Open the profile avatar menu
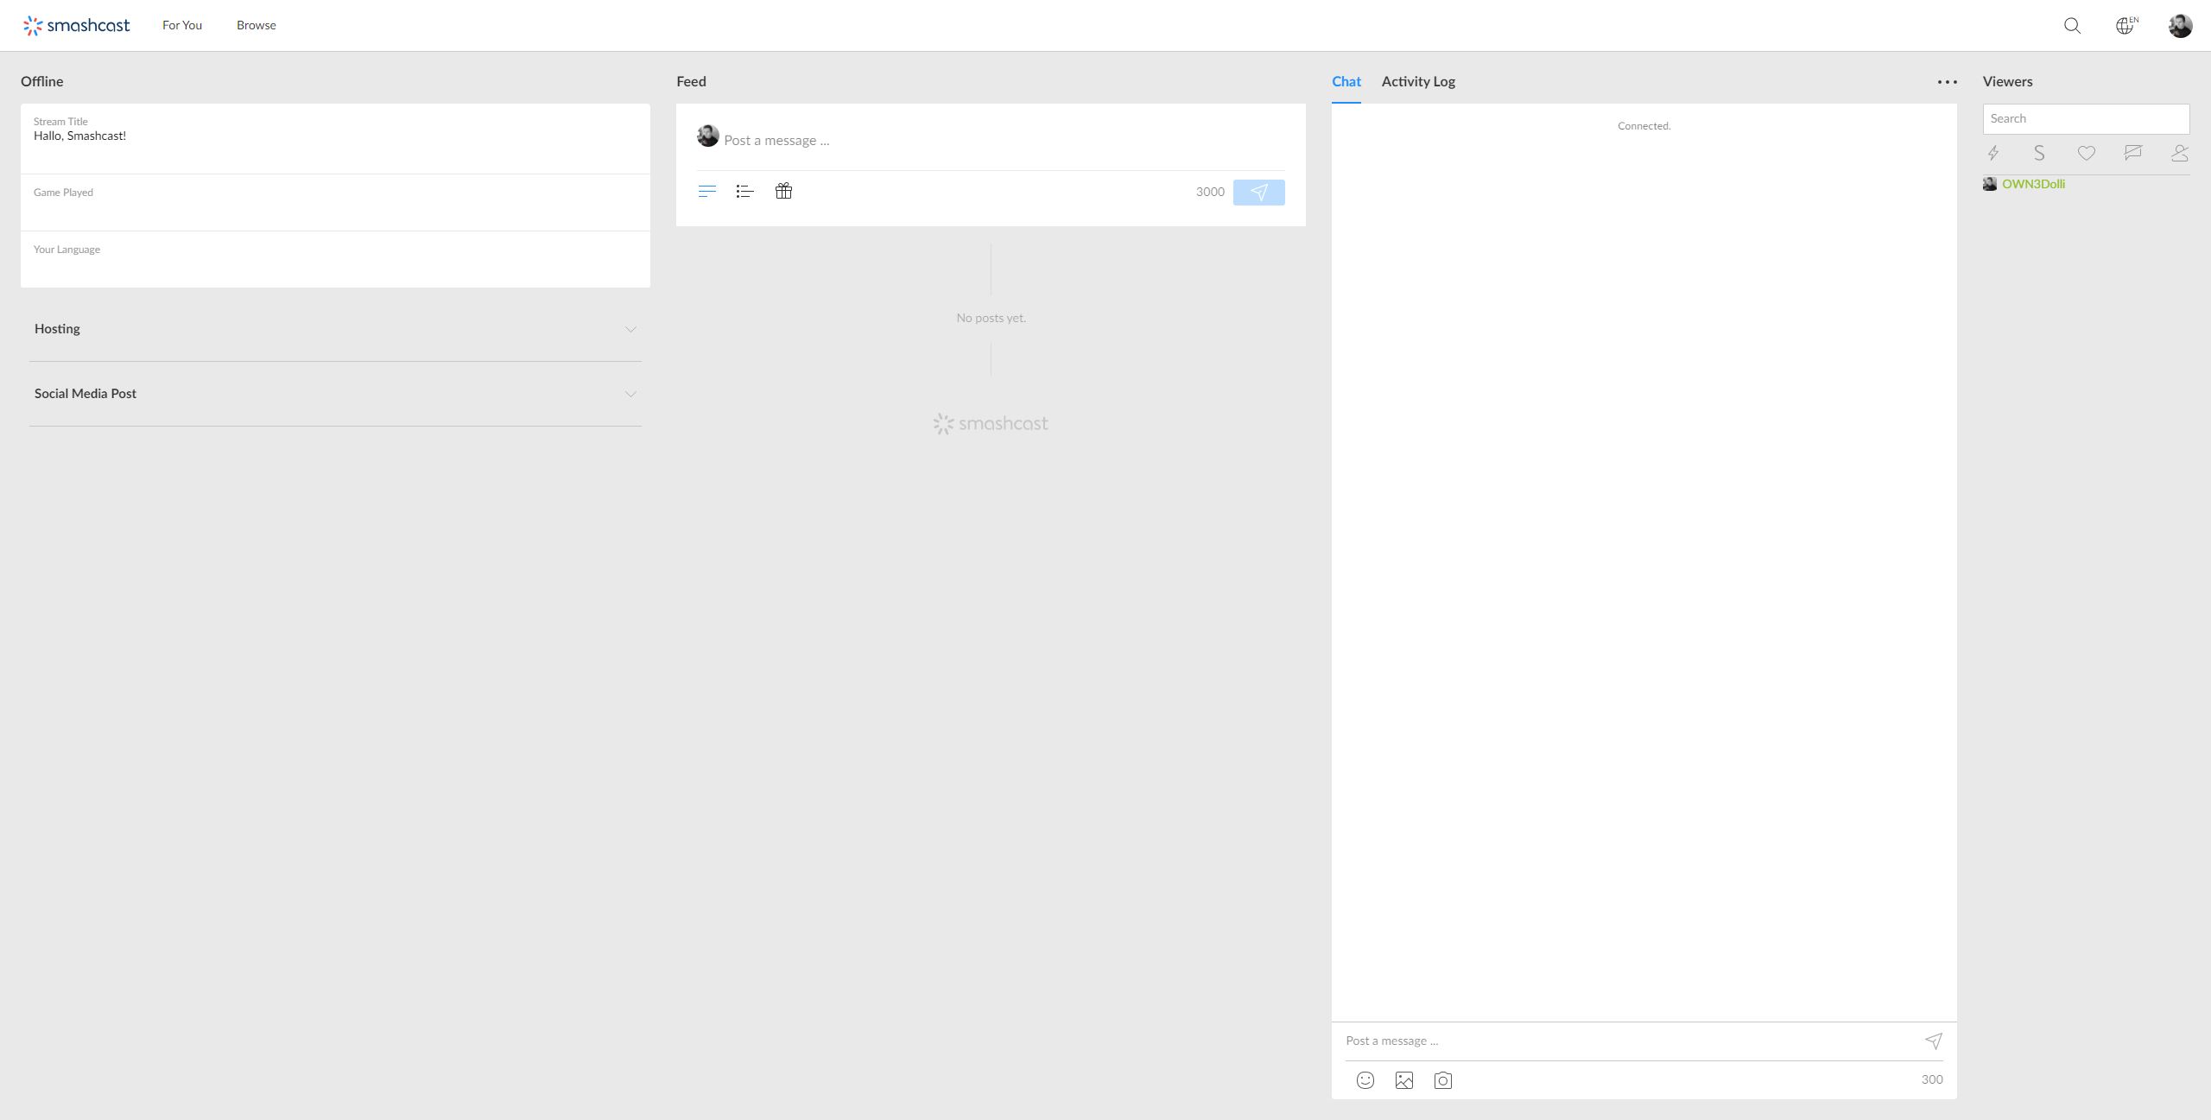2211x1120 pixels. pos(2180,26)
